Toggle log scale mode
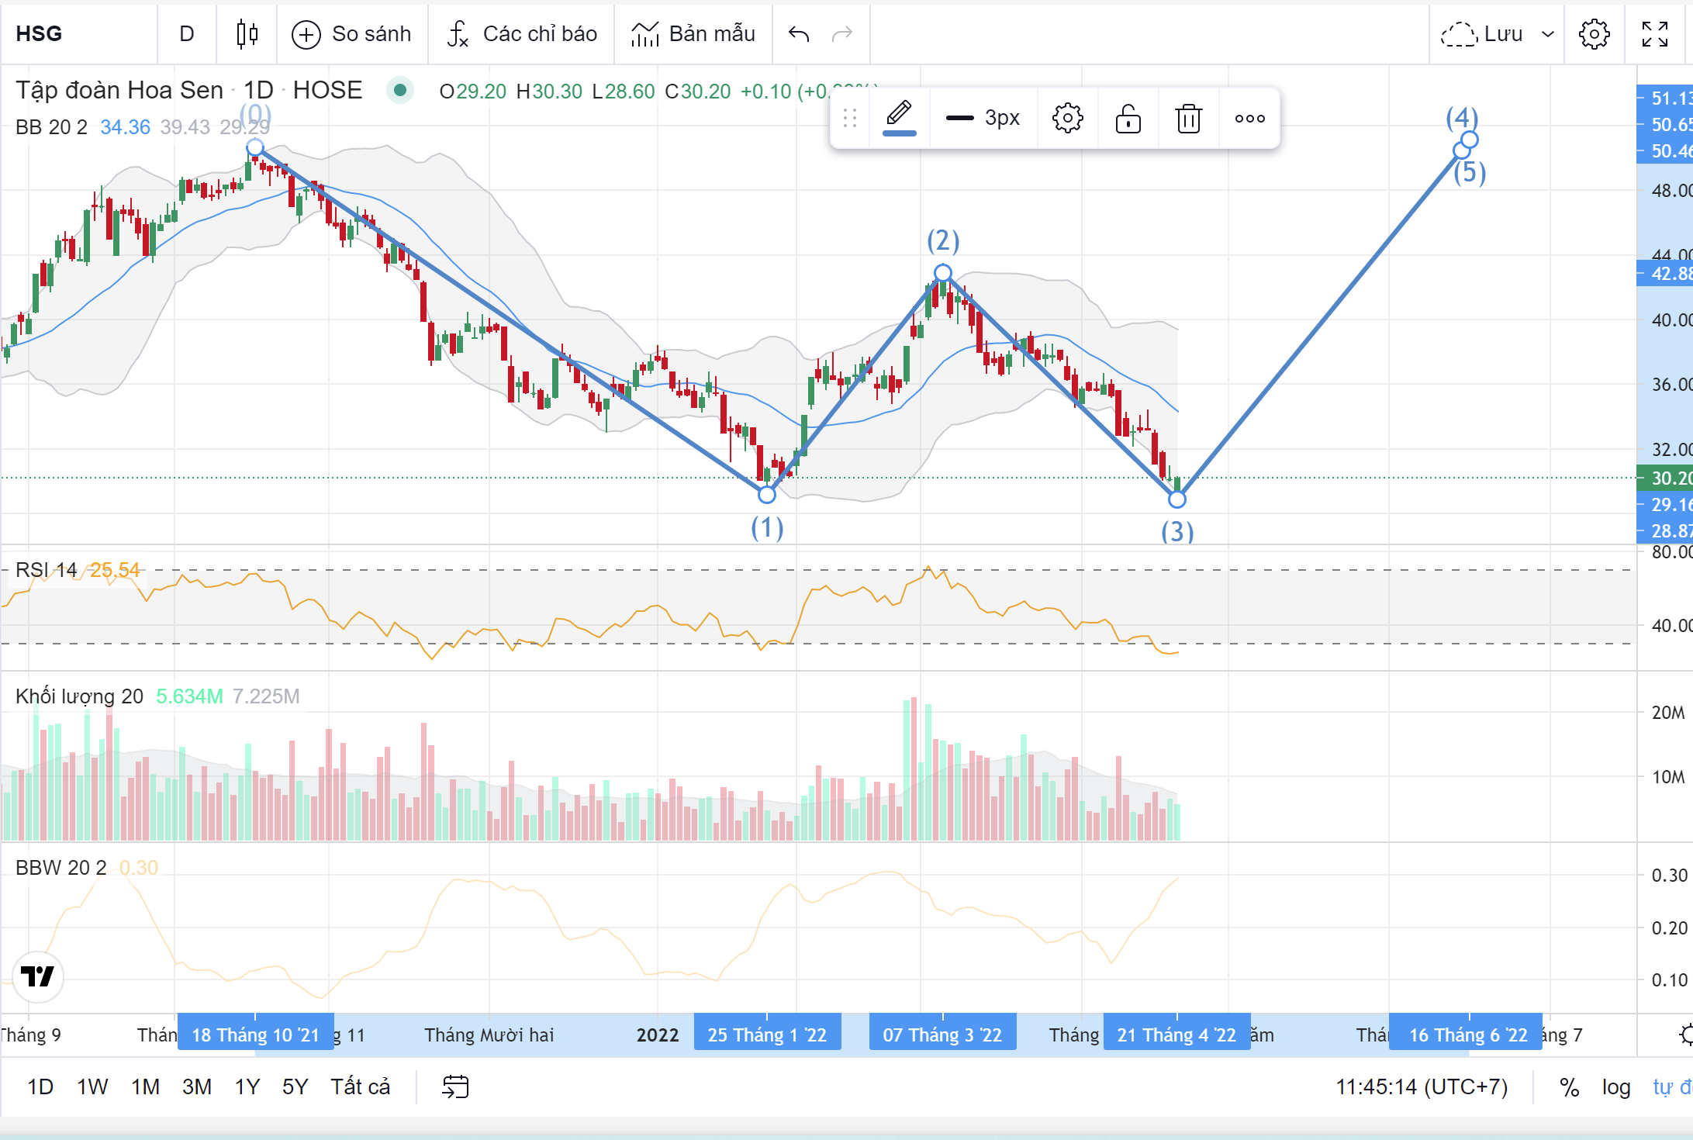This screenshot has width=1693, height=1140. tap(1616, 1086)
